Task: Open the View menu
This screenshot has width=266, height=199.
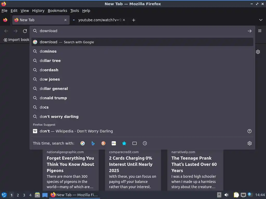Action: (25, 11)
